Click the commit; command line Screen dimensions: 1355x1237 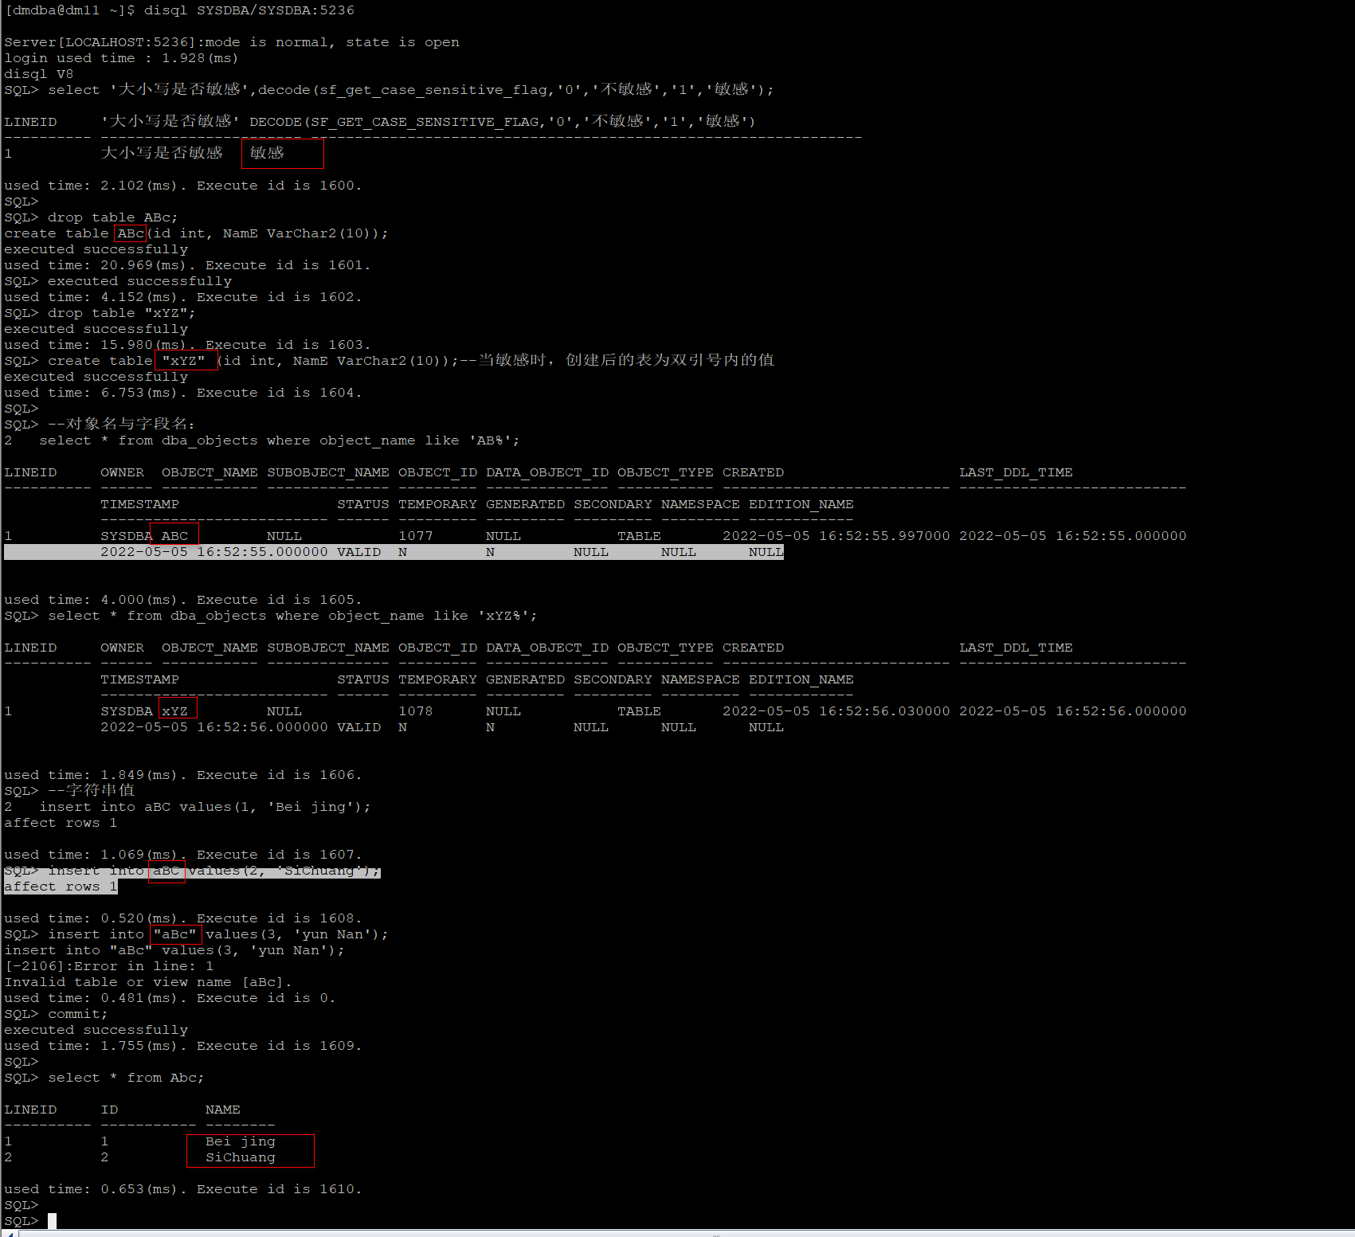(77, 1013)
